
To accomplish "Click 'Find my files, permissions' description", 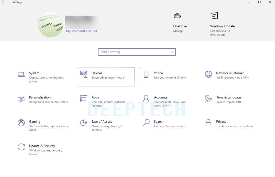I will [x=170, y=126].
